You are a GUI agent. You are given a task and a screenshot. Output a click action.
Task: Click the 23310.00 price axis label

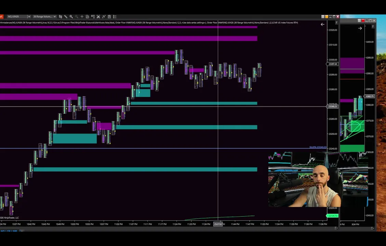pos(333,45)
